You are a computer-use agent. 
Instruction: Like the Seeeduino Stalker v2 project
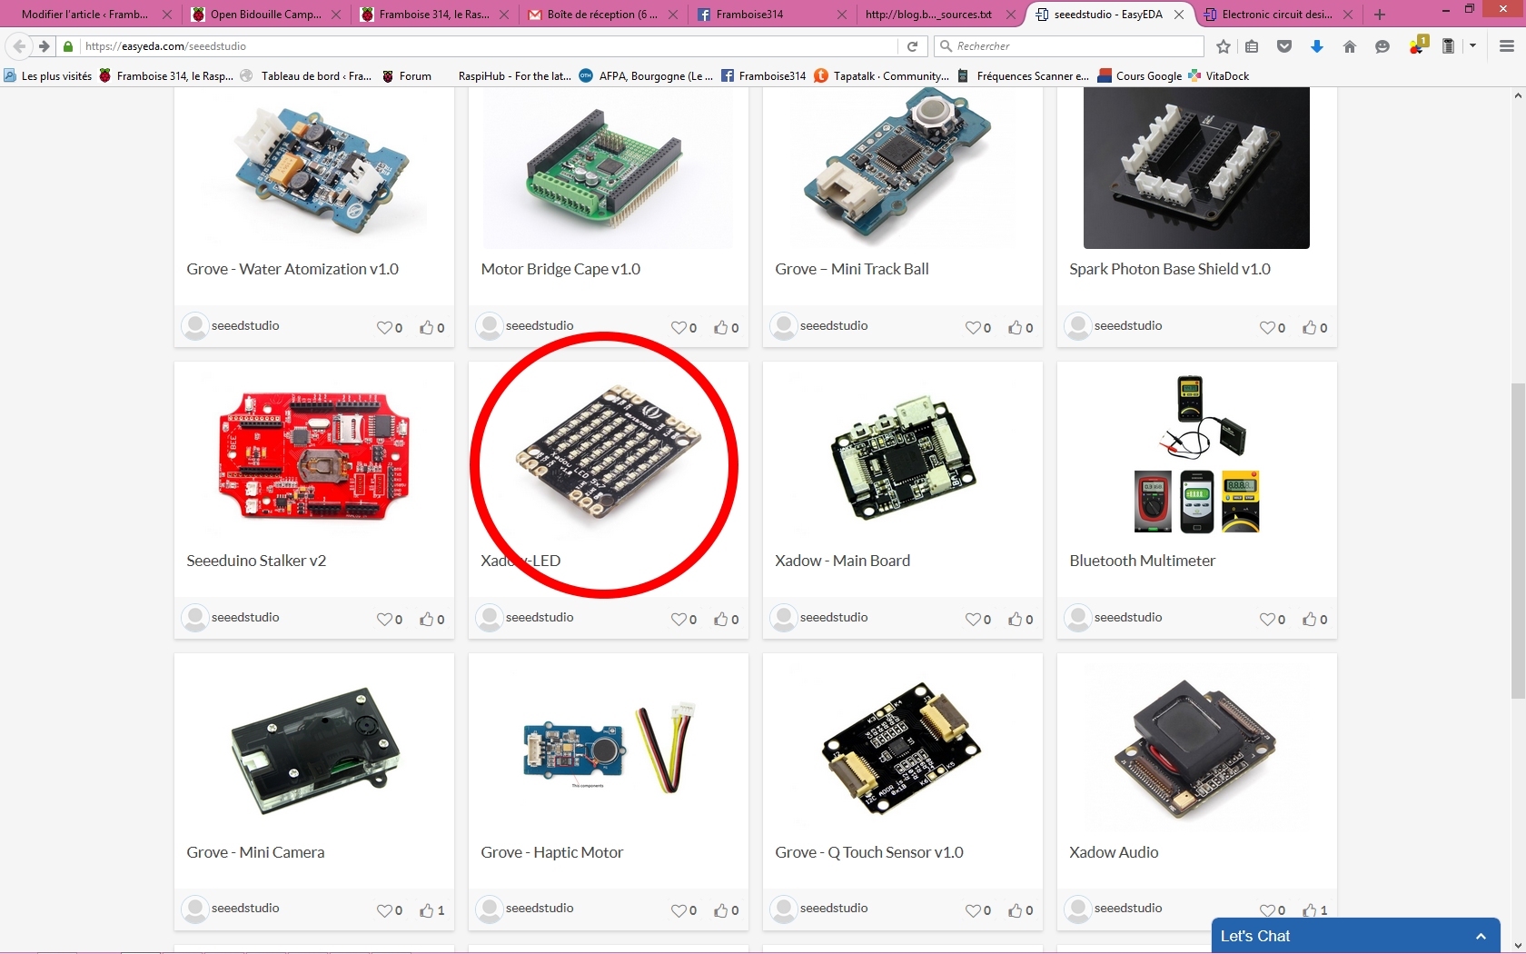tap(427, 619)
